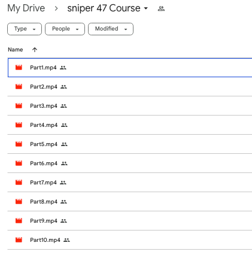252x279 pixels.
Task: Open the People filter dropdown
Action: click(65, 29)
